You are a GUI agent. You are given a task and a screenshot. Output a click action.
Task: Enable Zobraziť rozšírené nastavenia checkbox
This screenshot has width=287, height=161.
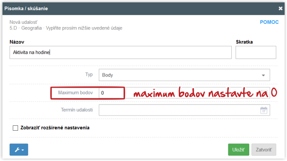click(16, 128)
